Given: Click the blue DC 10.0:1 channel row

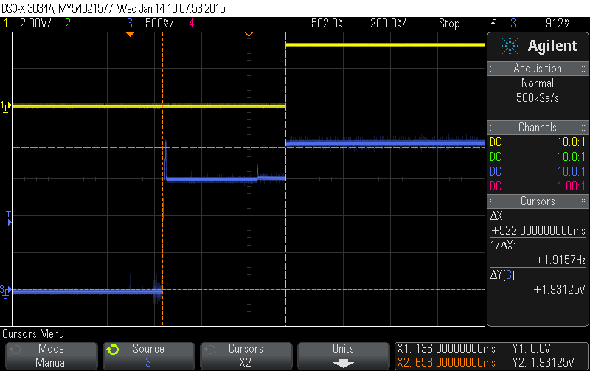Looking at the screenshot, I should pyautogui.click(x=538, y=171).
